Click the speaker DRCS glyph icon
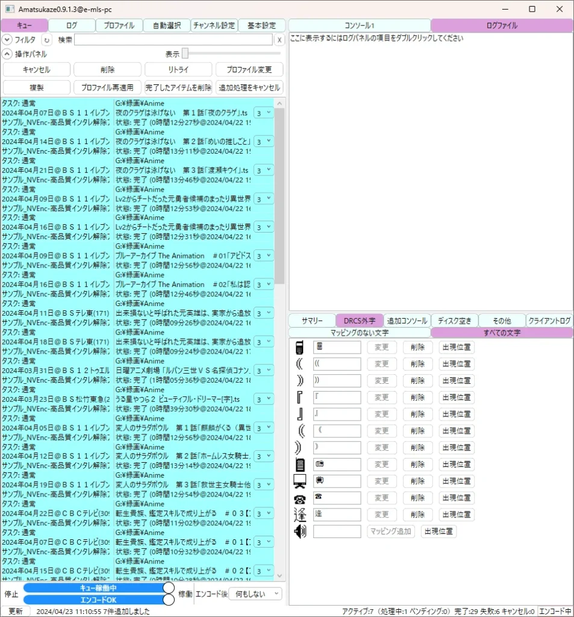 (299, 531)
